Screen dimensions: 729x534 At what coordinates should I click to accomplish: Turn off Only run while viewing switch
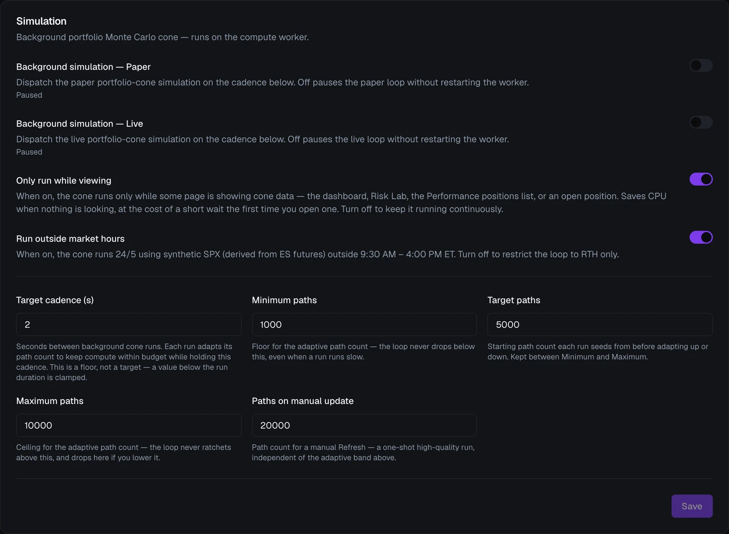click(701, 180)
